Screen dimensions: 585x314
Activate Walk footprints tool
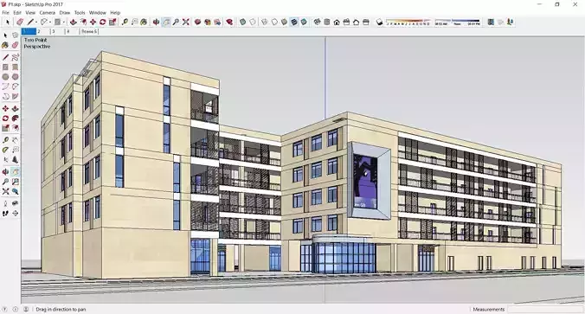click(5, 214)
